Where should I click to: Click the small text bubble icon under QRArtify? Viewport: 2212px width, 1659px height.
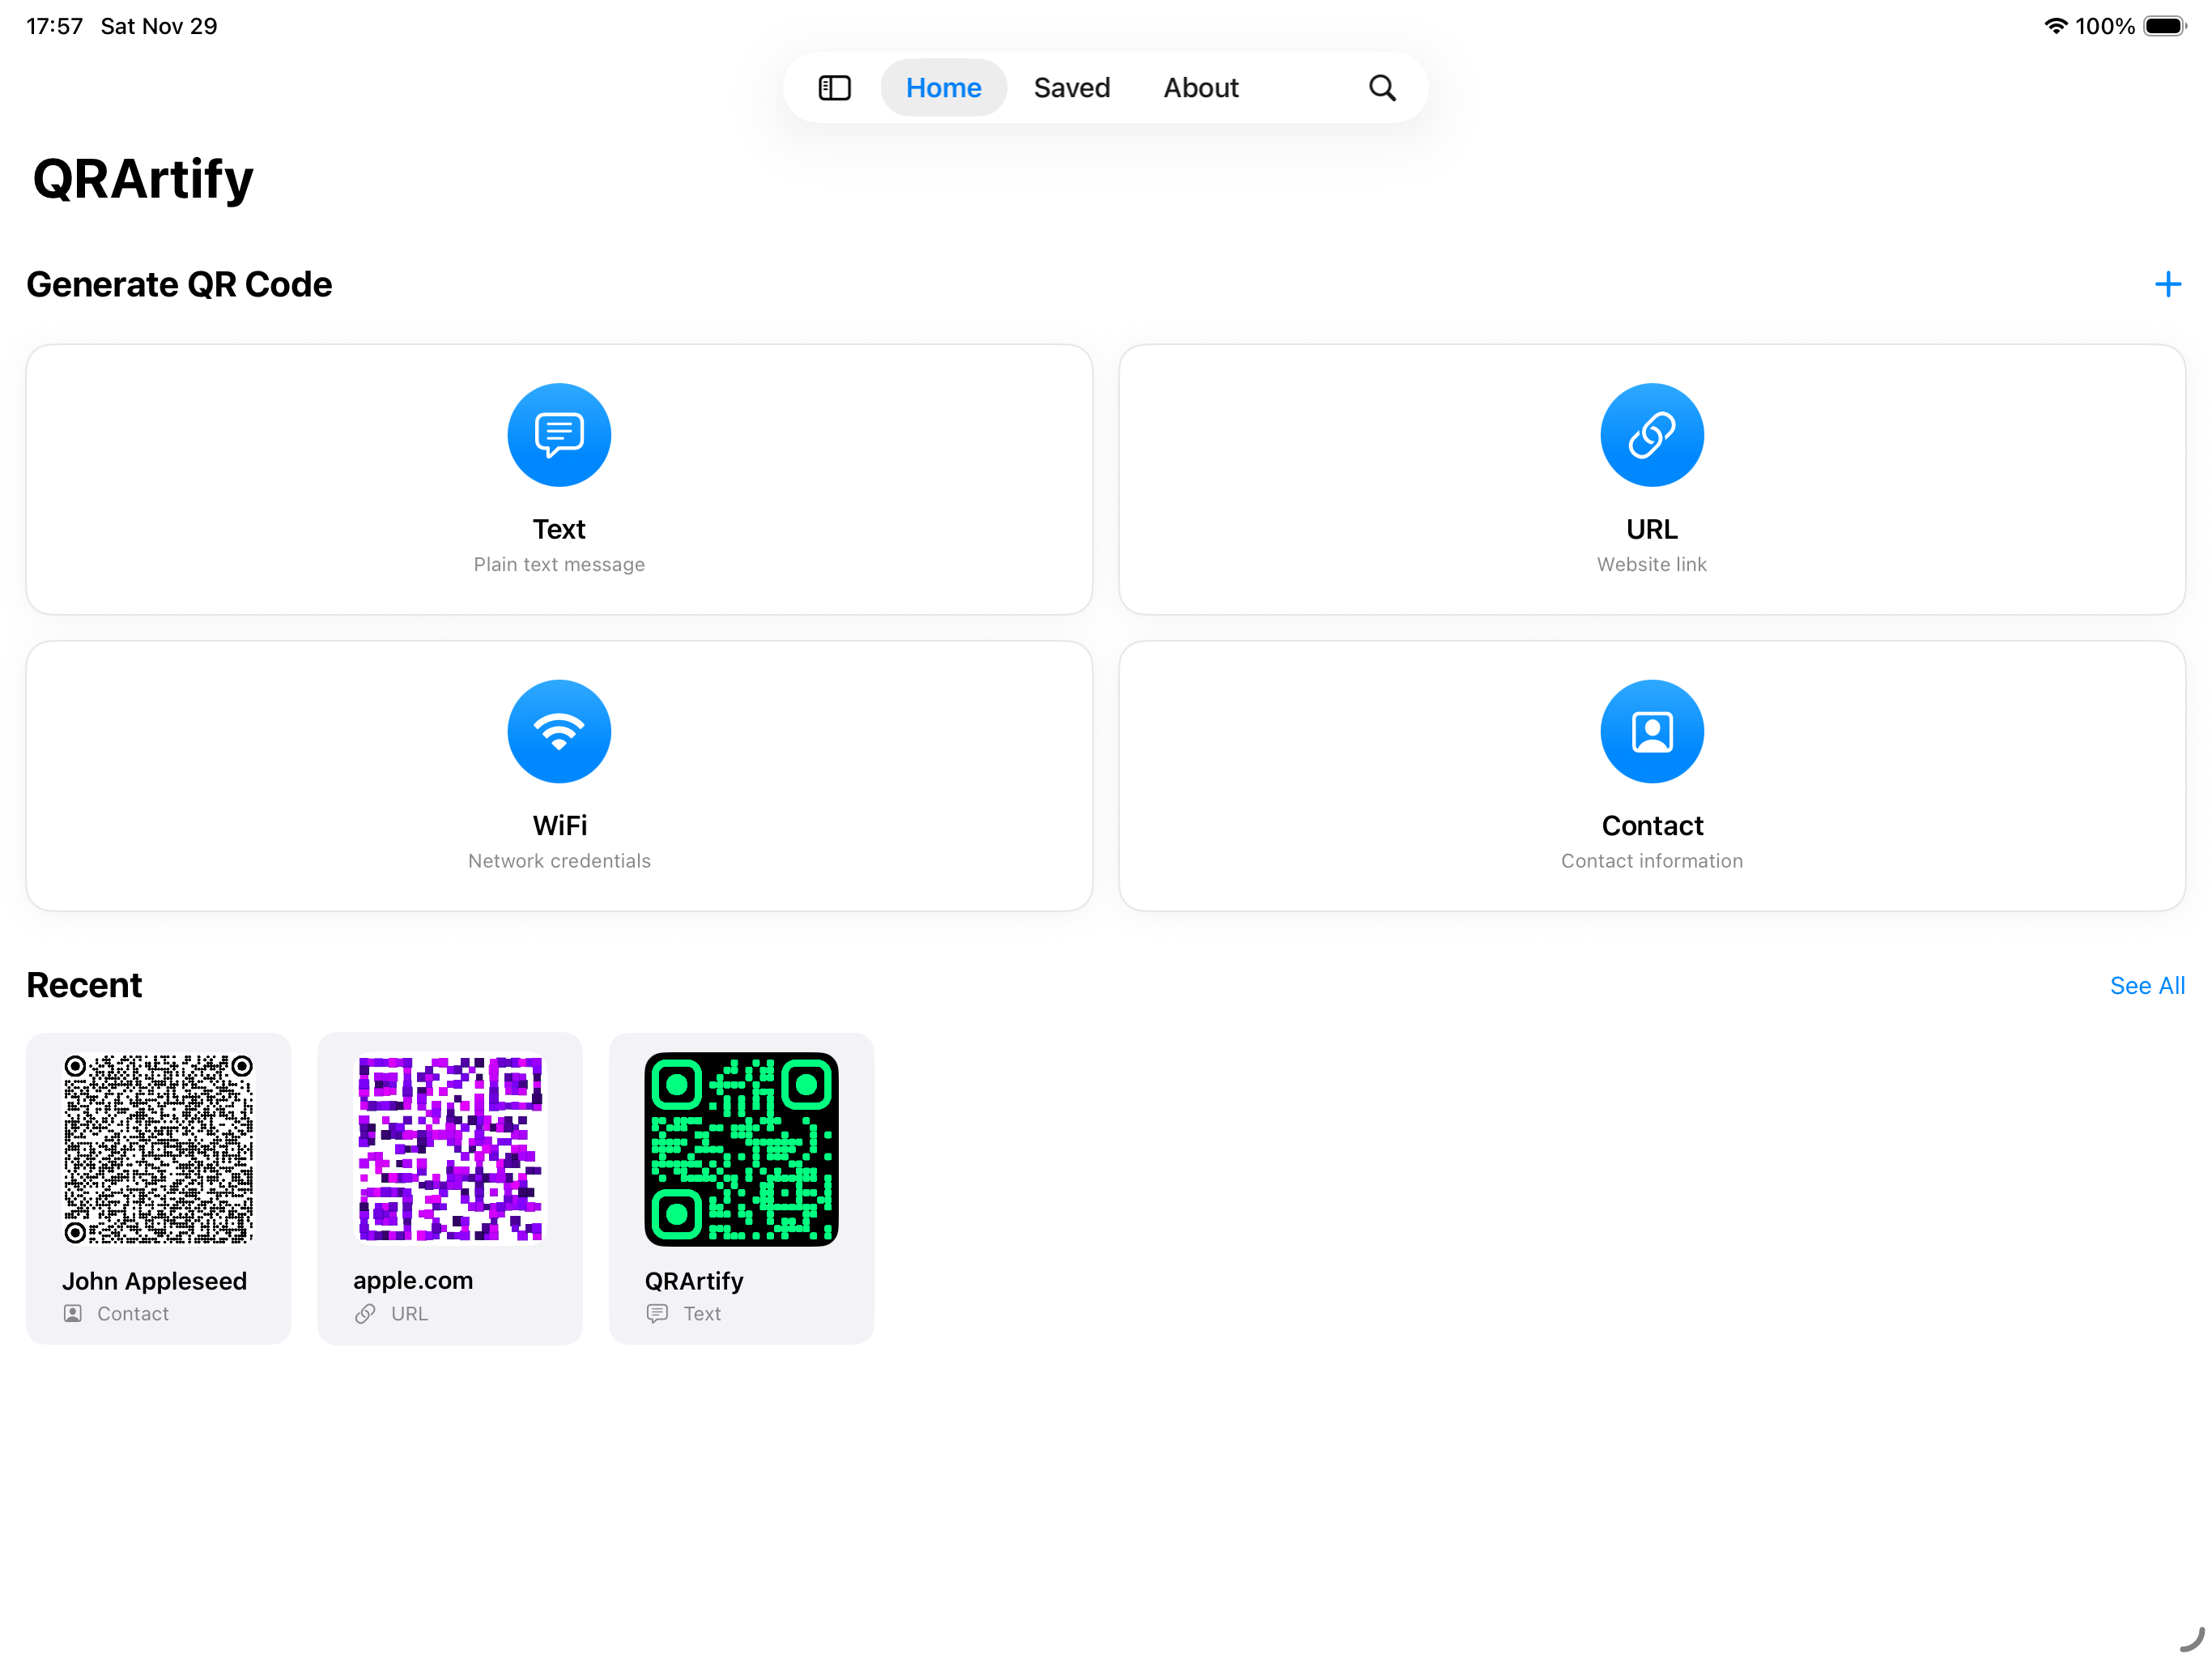pos(657,1313)
